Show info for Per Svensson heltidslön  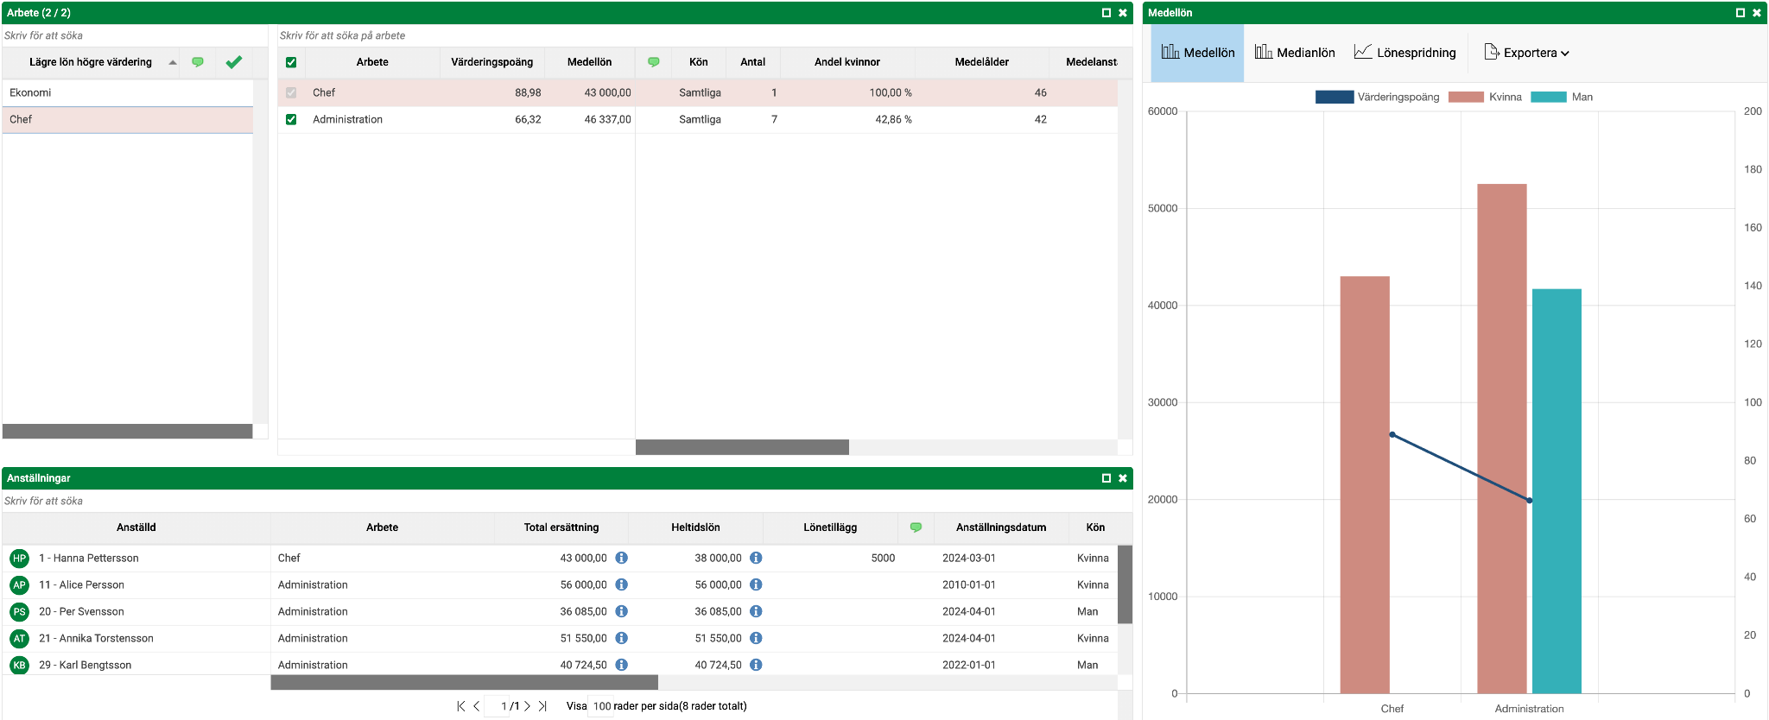point(756,611)
